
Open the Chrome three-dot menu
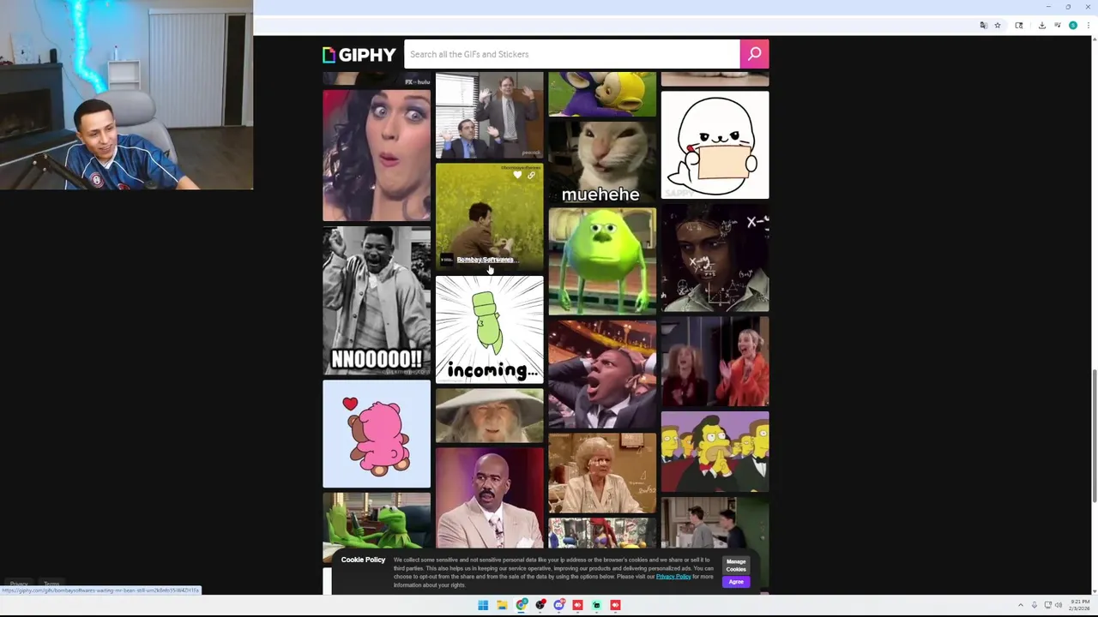coord(1087,26)
